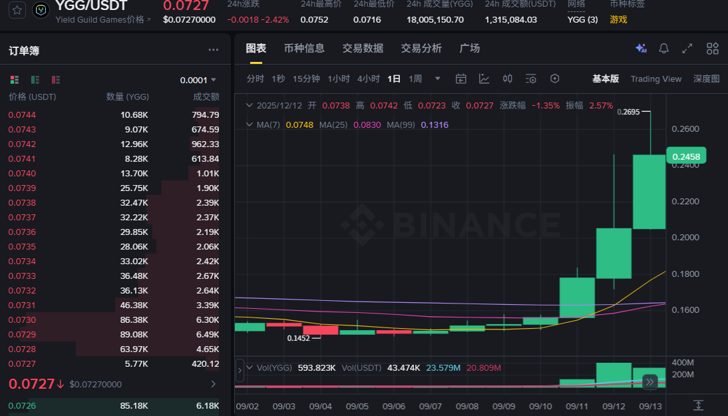Switch to the 币种信息 tab
The width and height of the screenshot is (728, 416).
[x=304, y=49]
